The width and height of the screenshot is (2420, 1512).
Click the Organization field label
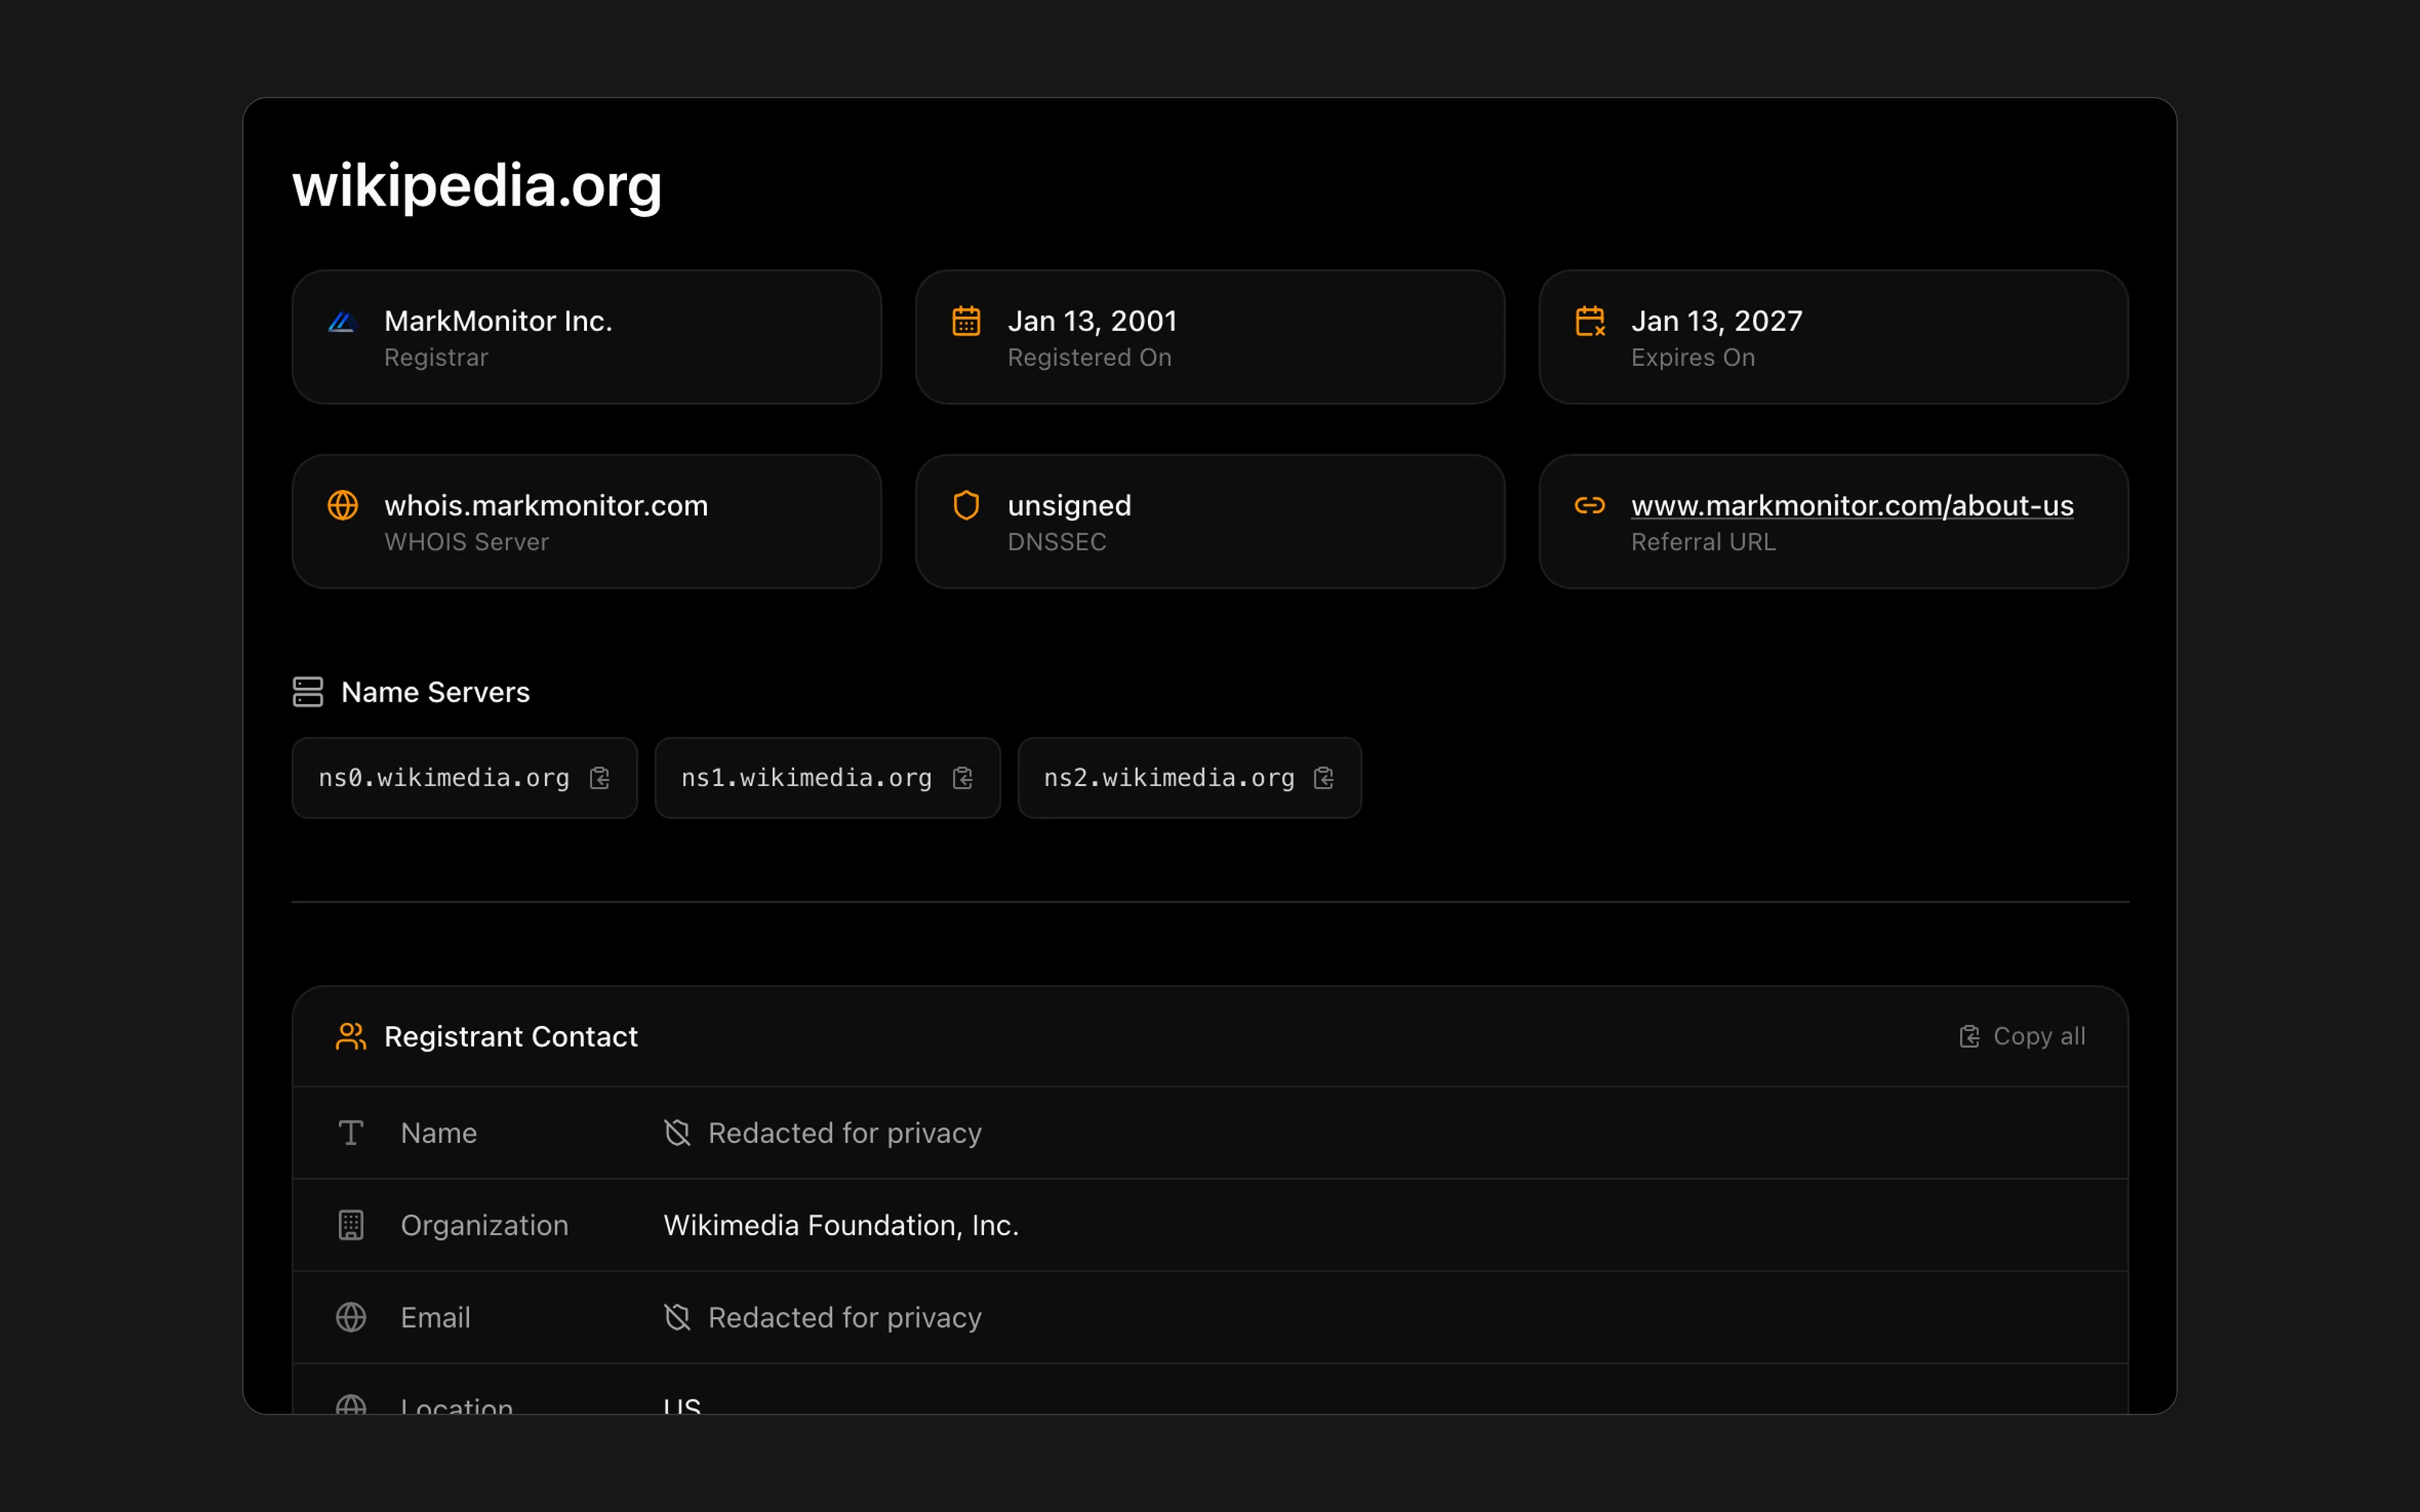pos(485,1225)
